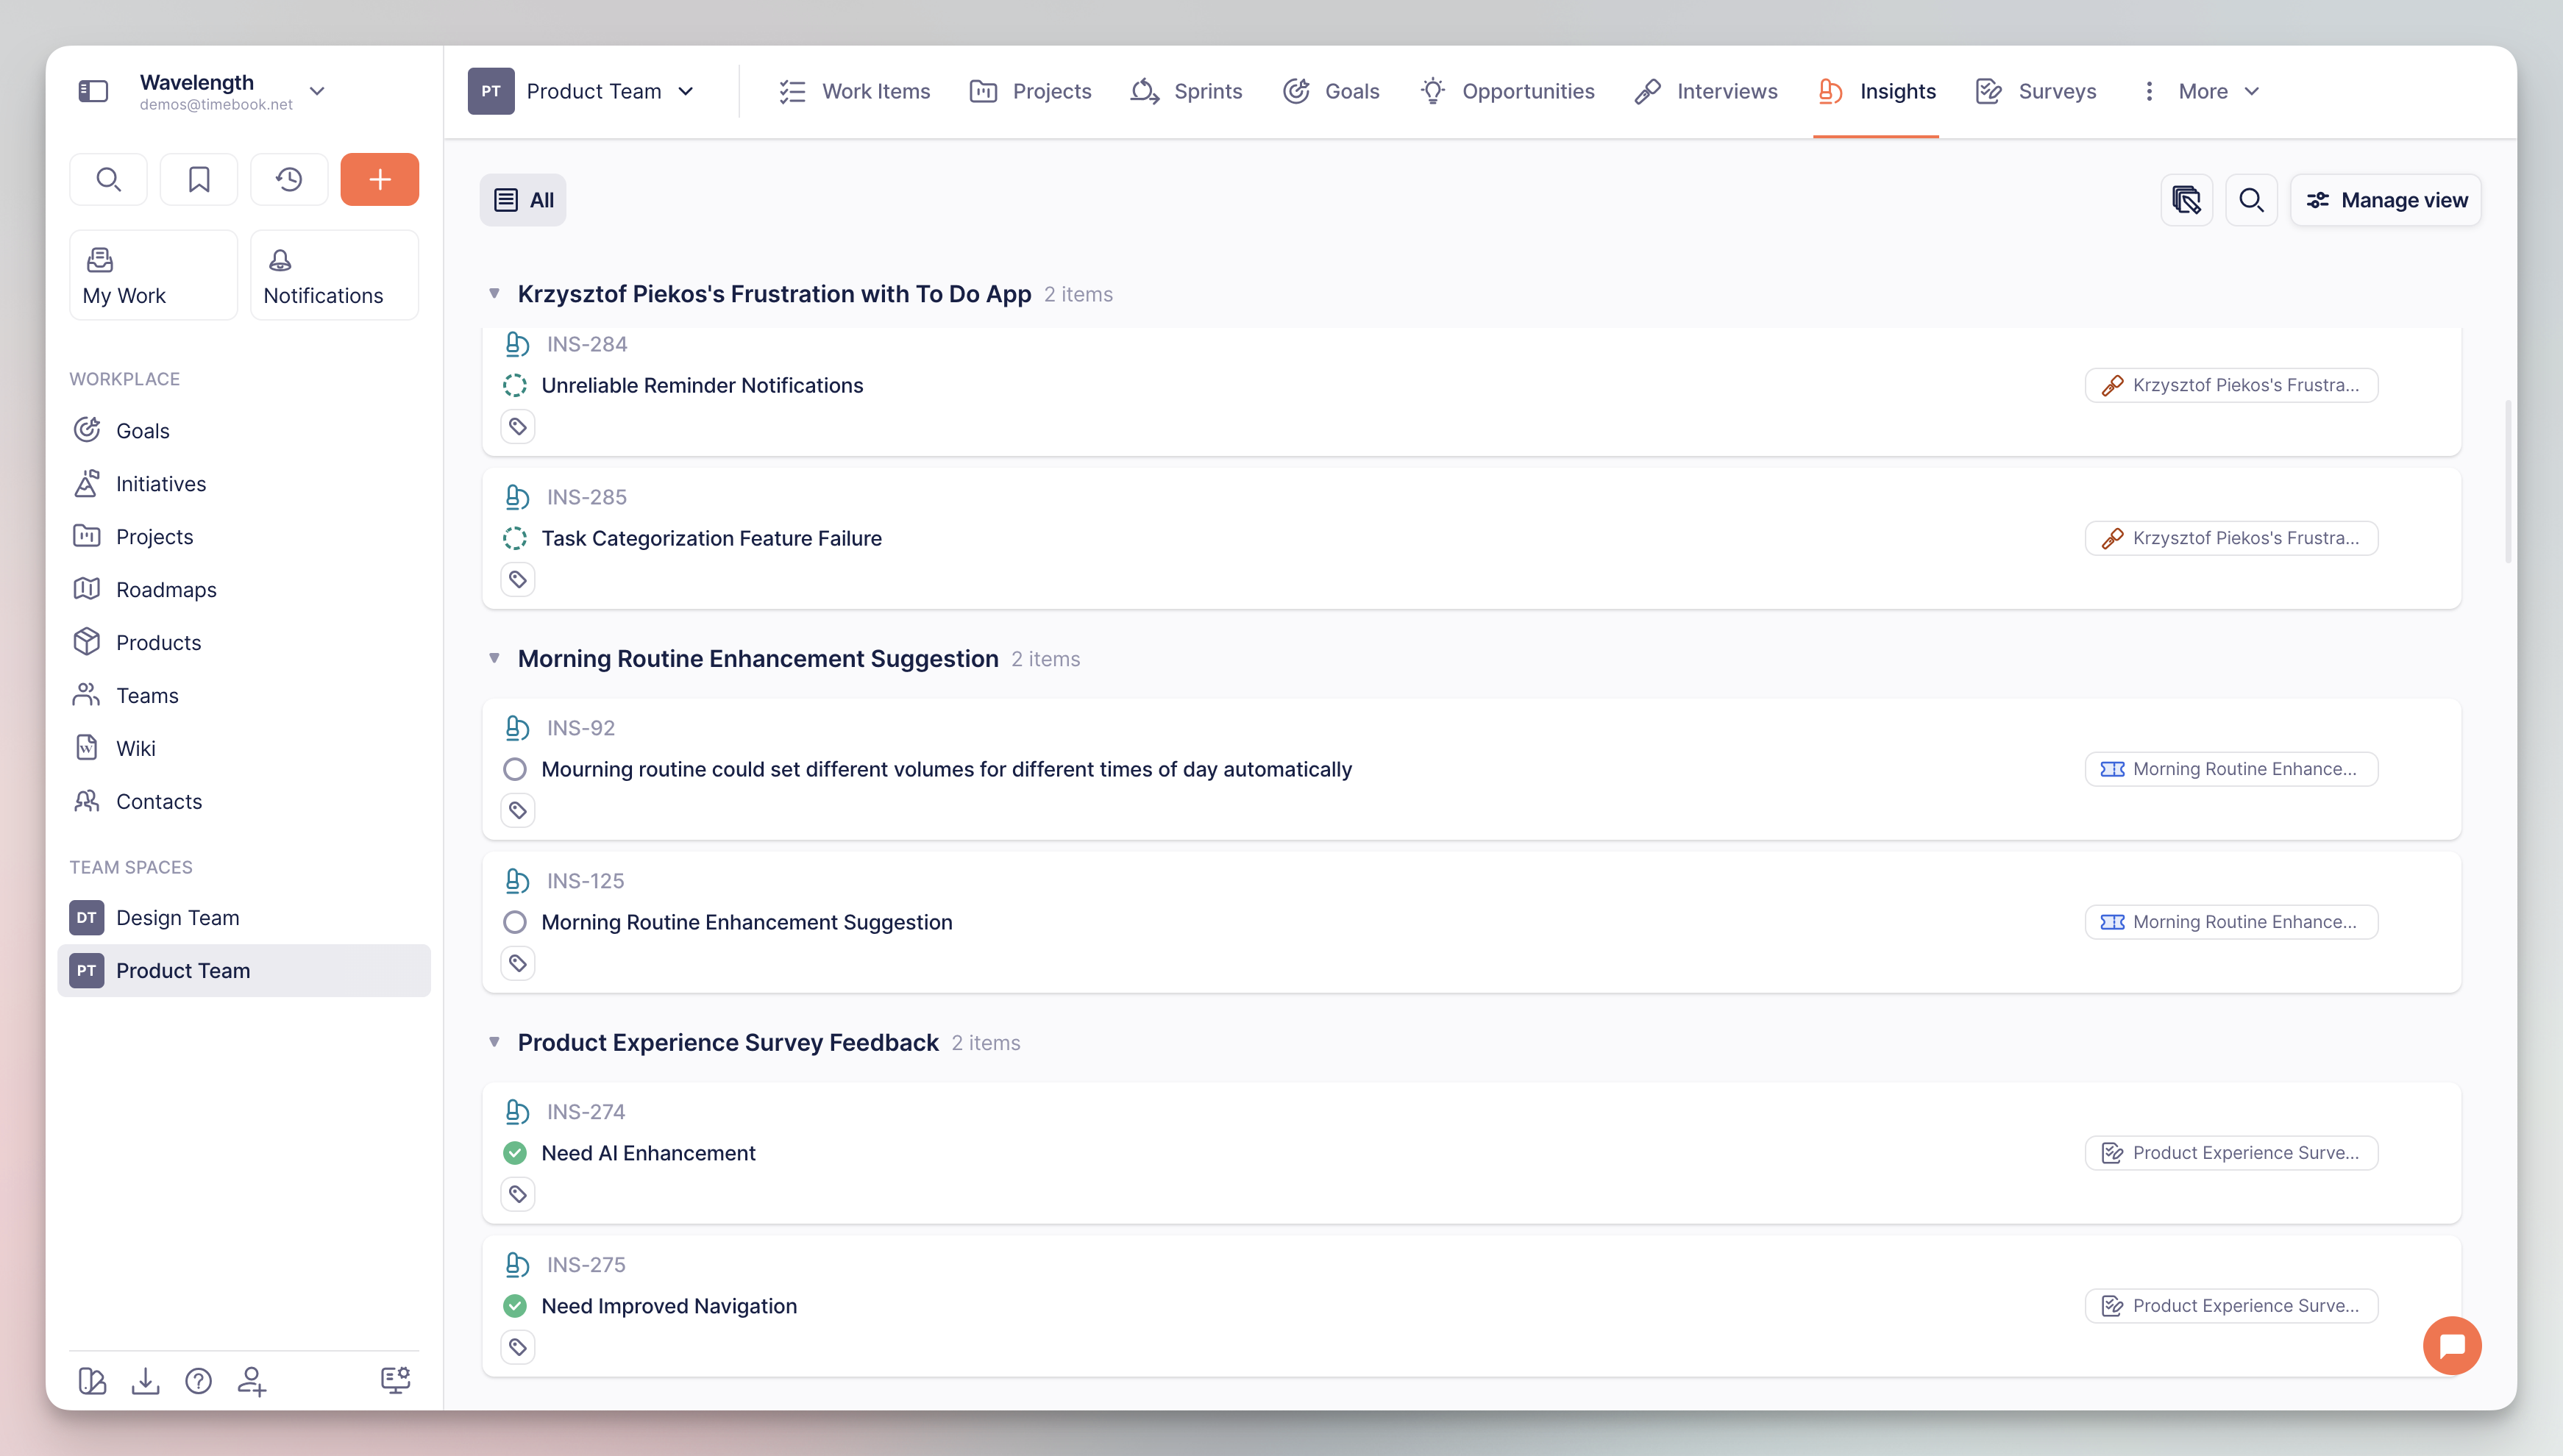
Task: Select Design Team space
Action: click(x=243, y=917)
